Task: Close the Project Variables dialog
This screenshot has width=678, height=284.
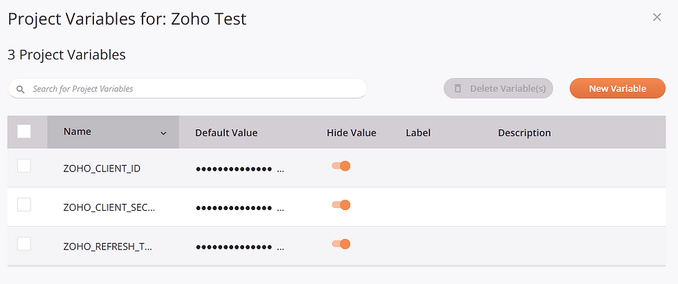Action: [x=657, y=17]
